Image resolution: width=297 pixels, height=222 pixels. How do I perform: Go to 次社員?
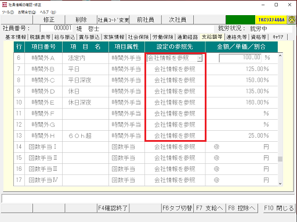tap(178, 20)
